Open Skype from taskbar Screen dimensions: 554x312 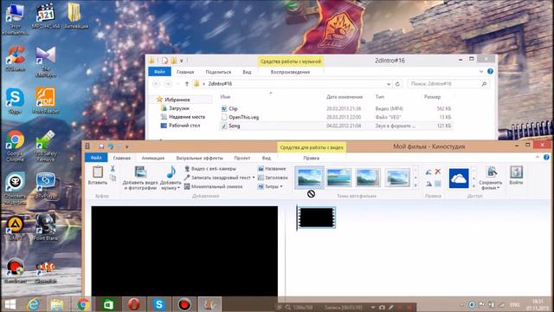pos(159,304)
